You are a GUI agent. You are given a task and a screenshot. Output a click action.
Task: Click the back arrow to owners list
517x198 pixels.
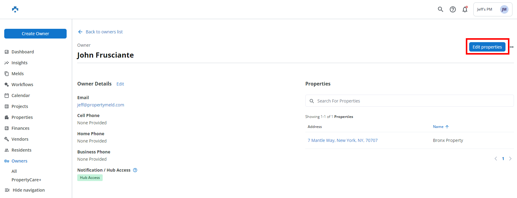pos(80,32)
